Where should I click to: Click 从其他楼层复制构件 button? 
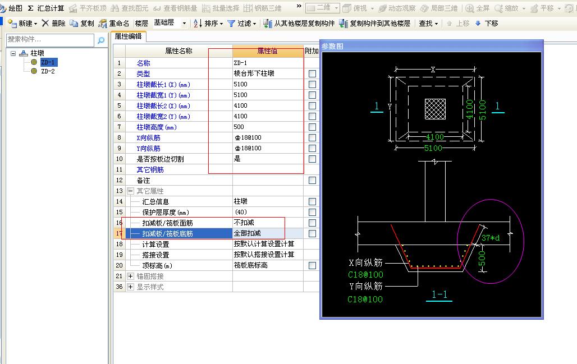click(299, 24)
